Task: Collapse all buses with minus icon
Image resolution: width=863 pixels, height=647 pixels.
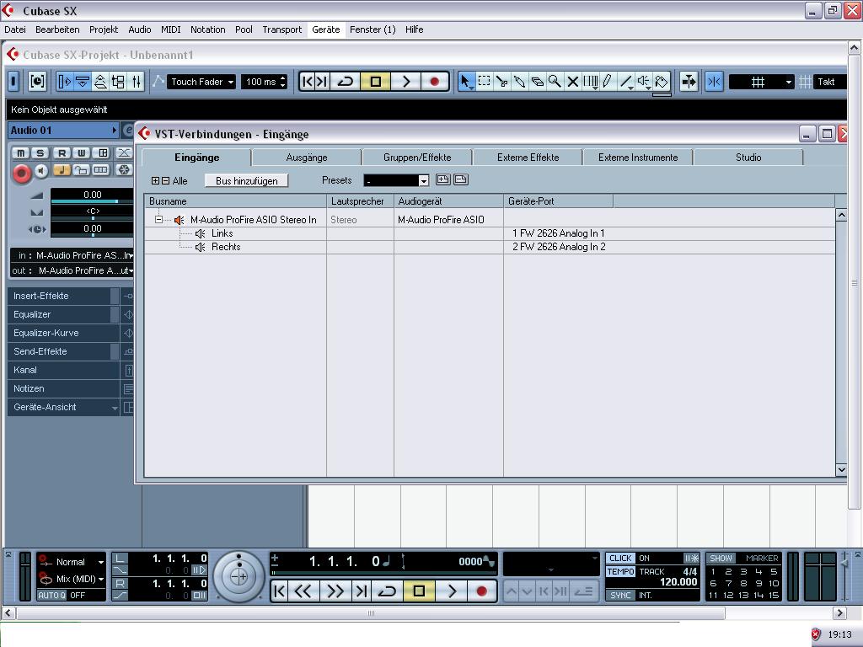Action: (x=165, y=180)
